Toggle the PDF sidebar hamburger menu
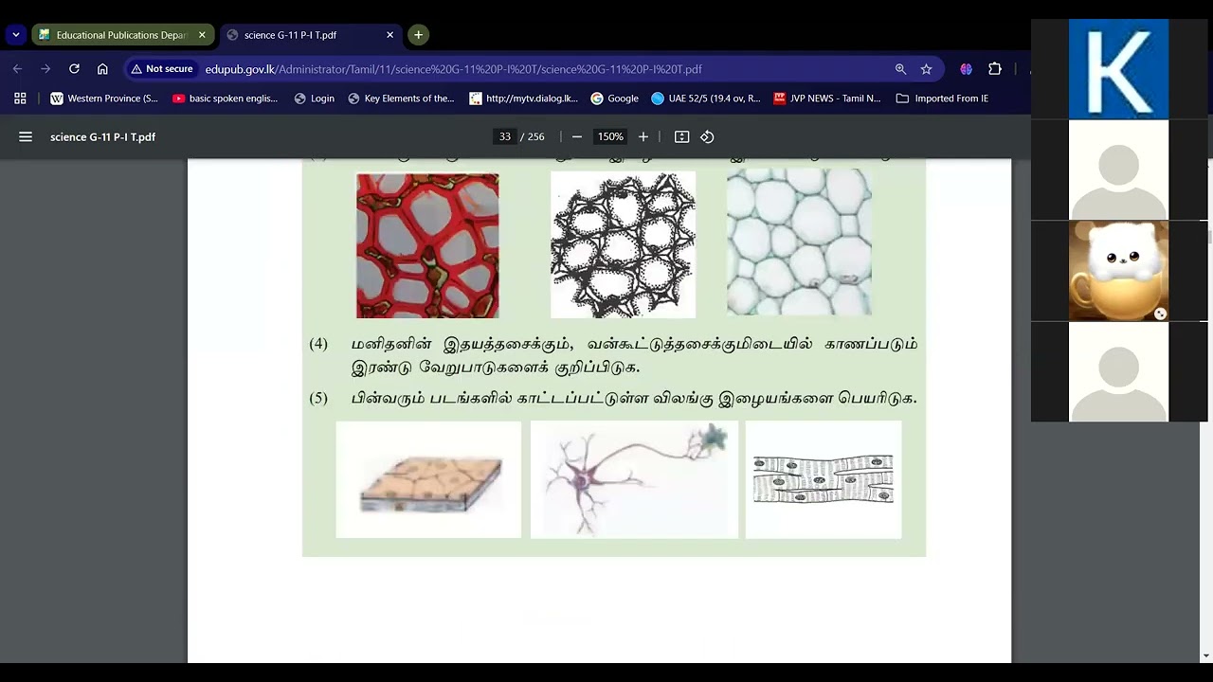The width and height of the screenshot is (1213, 682). coord(26,136)
